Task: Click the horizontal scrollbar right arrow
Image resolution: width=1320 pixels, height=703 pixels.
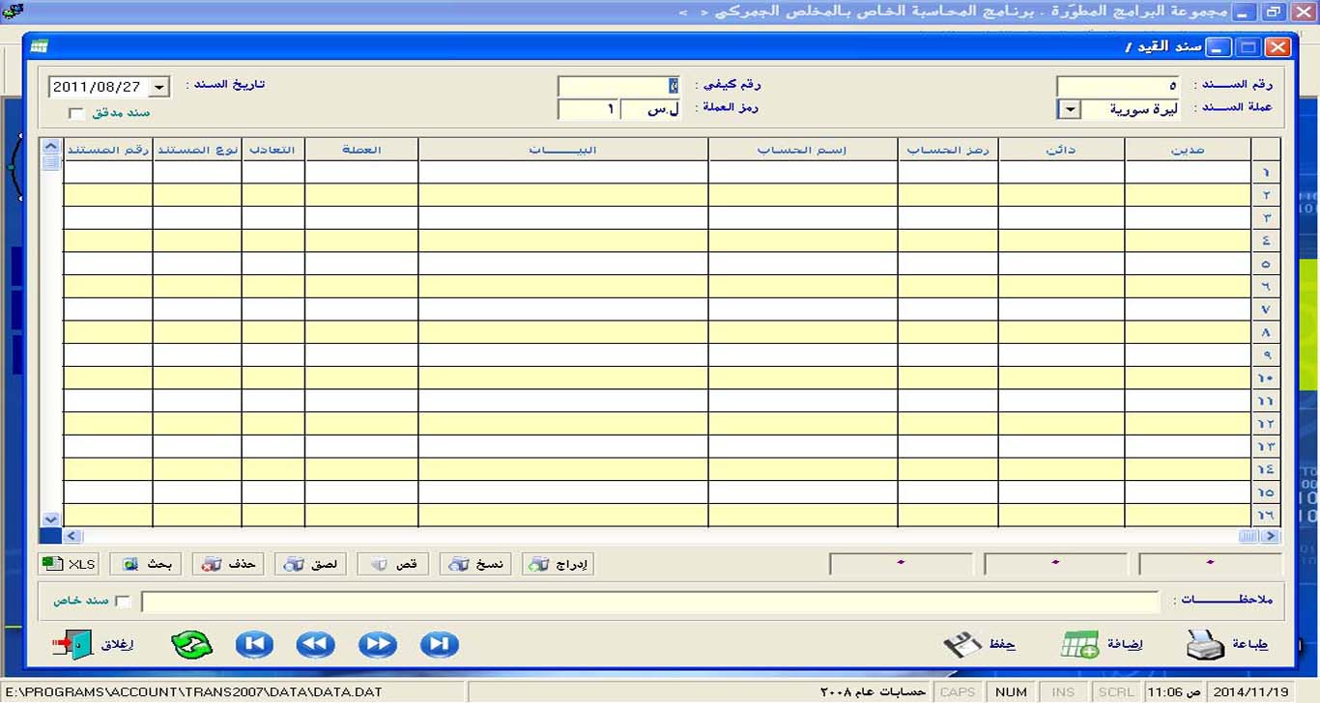Action: tap(1270, 536)
